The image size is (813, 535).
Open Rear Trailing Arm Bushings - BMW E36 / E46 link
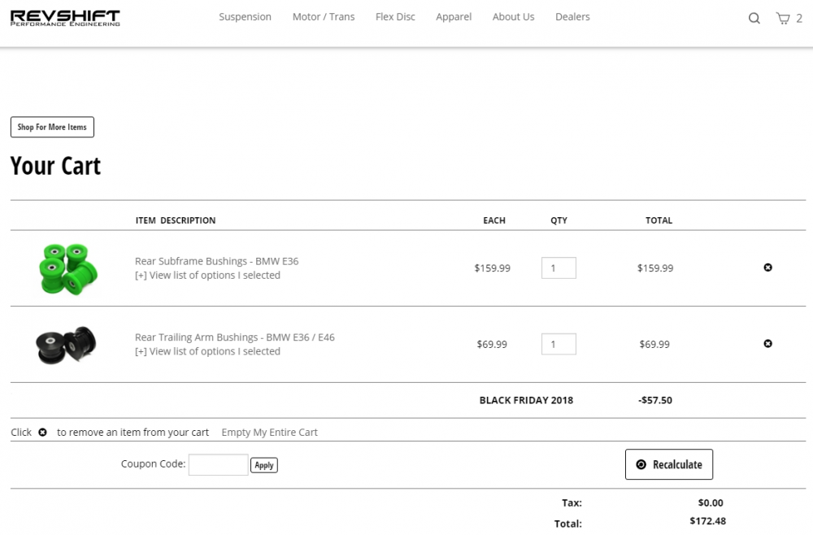pos(235,337)
